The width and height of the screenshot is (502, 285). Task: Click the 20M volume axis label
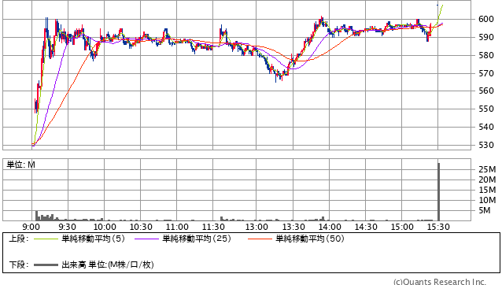click(487, 180)
